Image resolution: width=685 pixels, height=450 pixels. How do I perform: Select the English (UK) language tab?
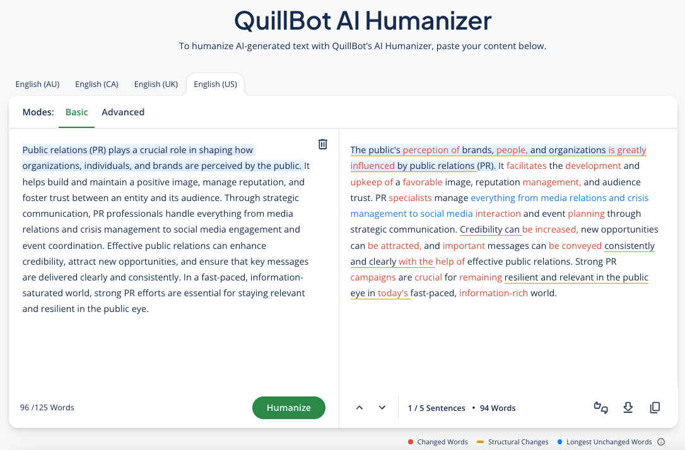point(156,84)
